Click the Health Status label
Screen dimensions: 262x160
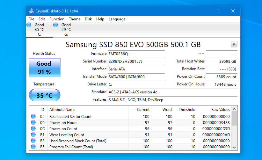[44, 54]
